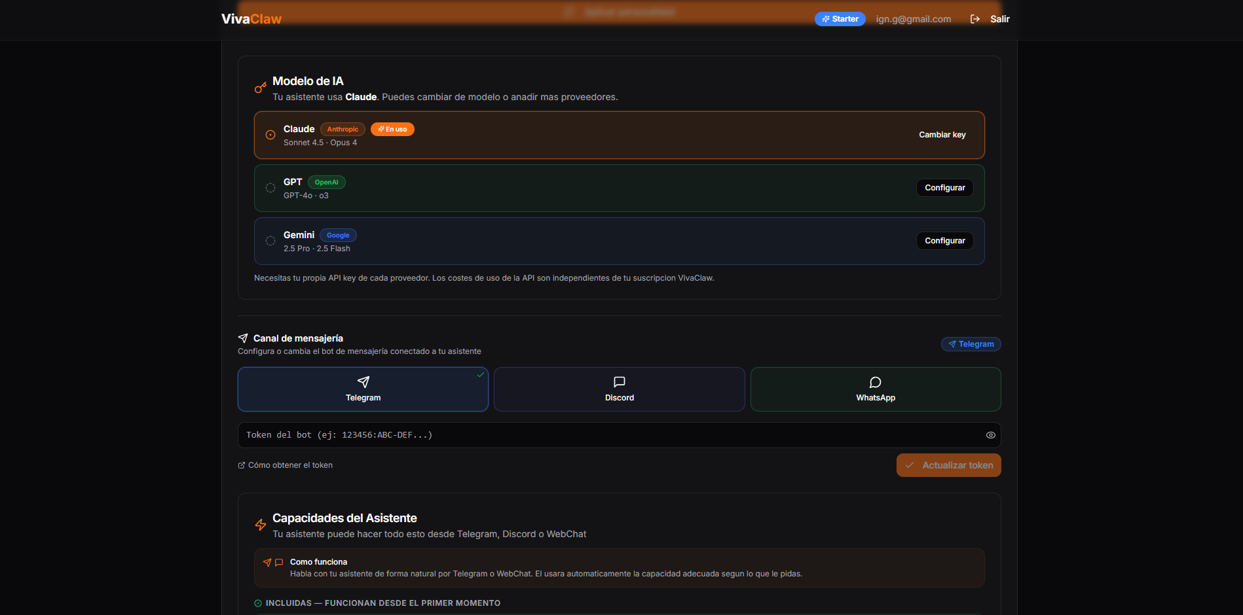Click the Modelo de IA heading

click(x=308, y=81)
